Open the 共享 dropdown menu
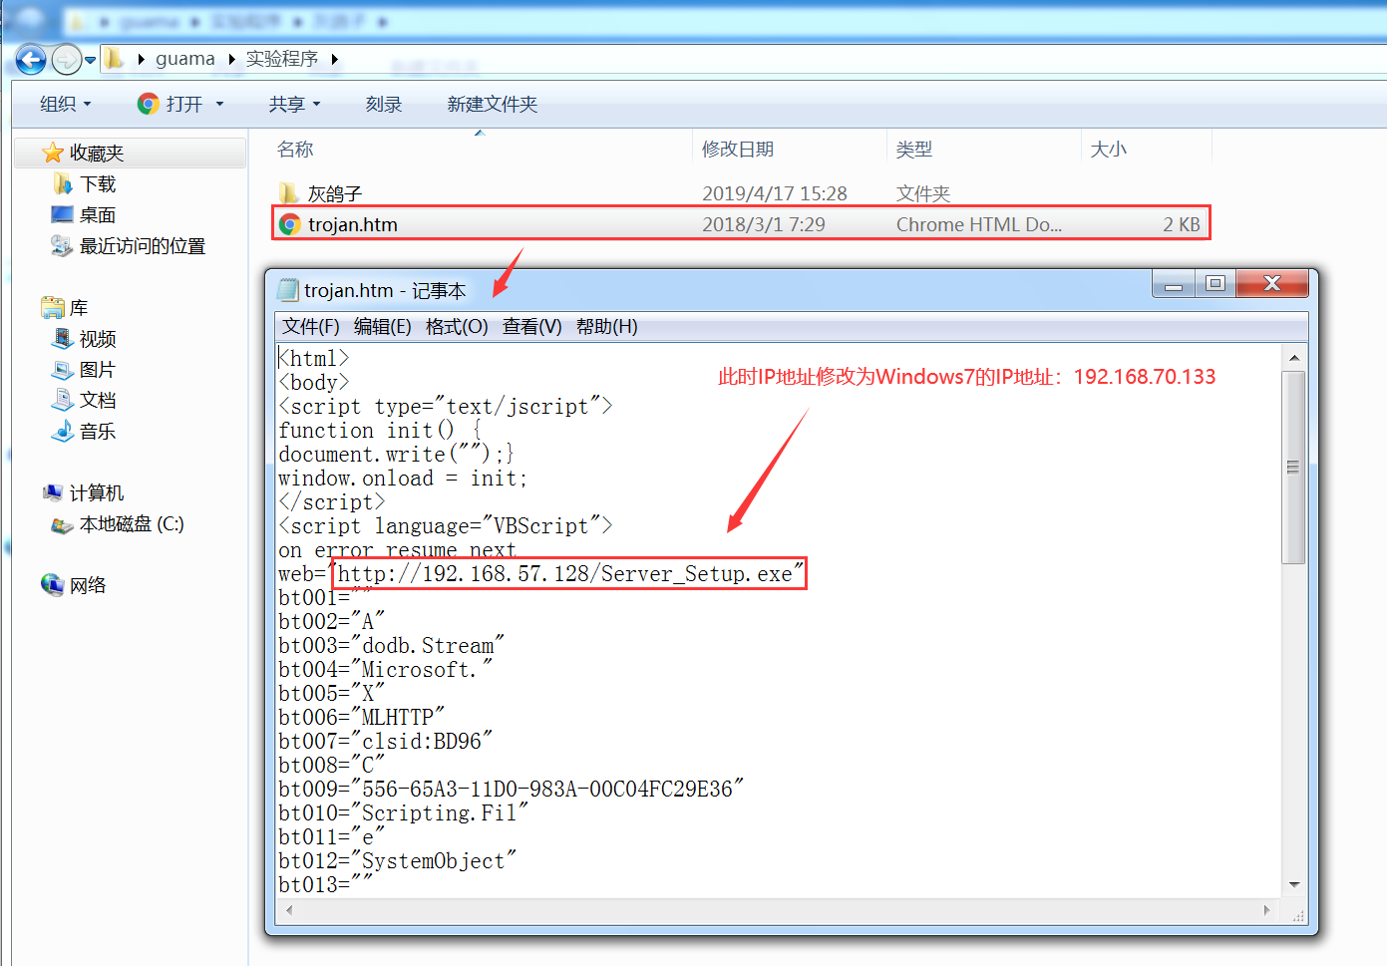This screenshot has width=1387, height=966. coord(294,104)
